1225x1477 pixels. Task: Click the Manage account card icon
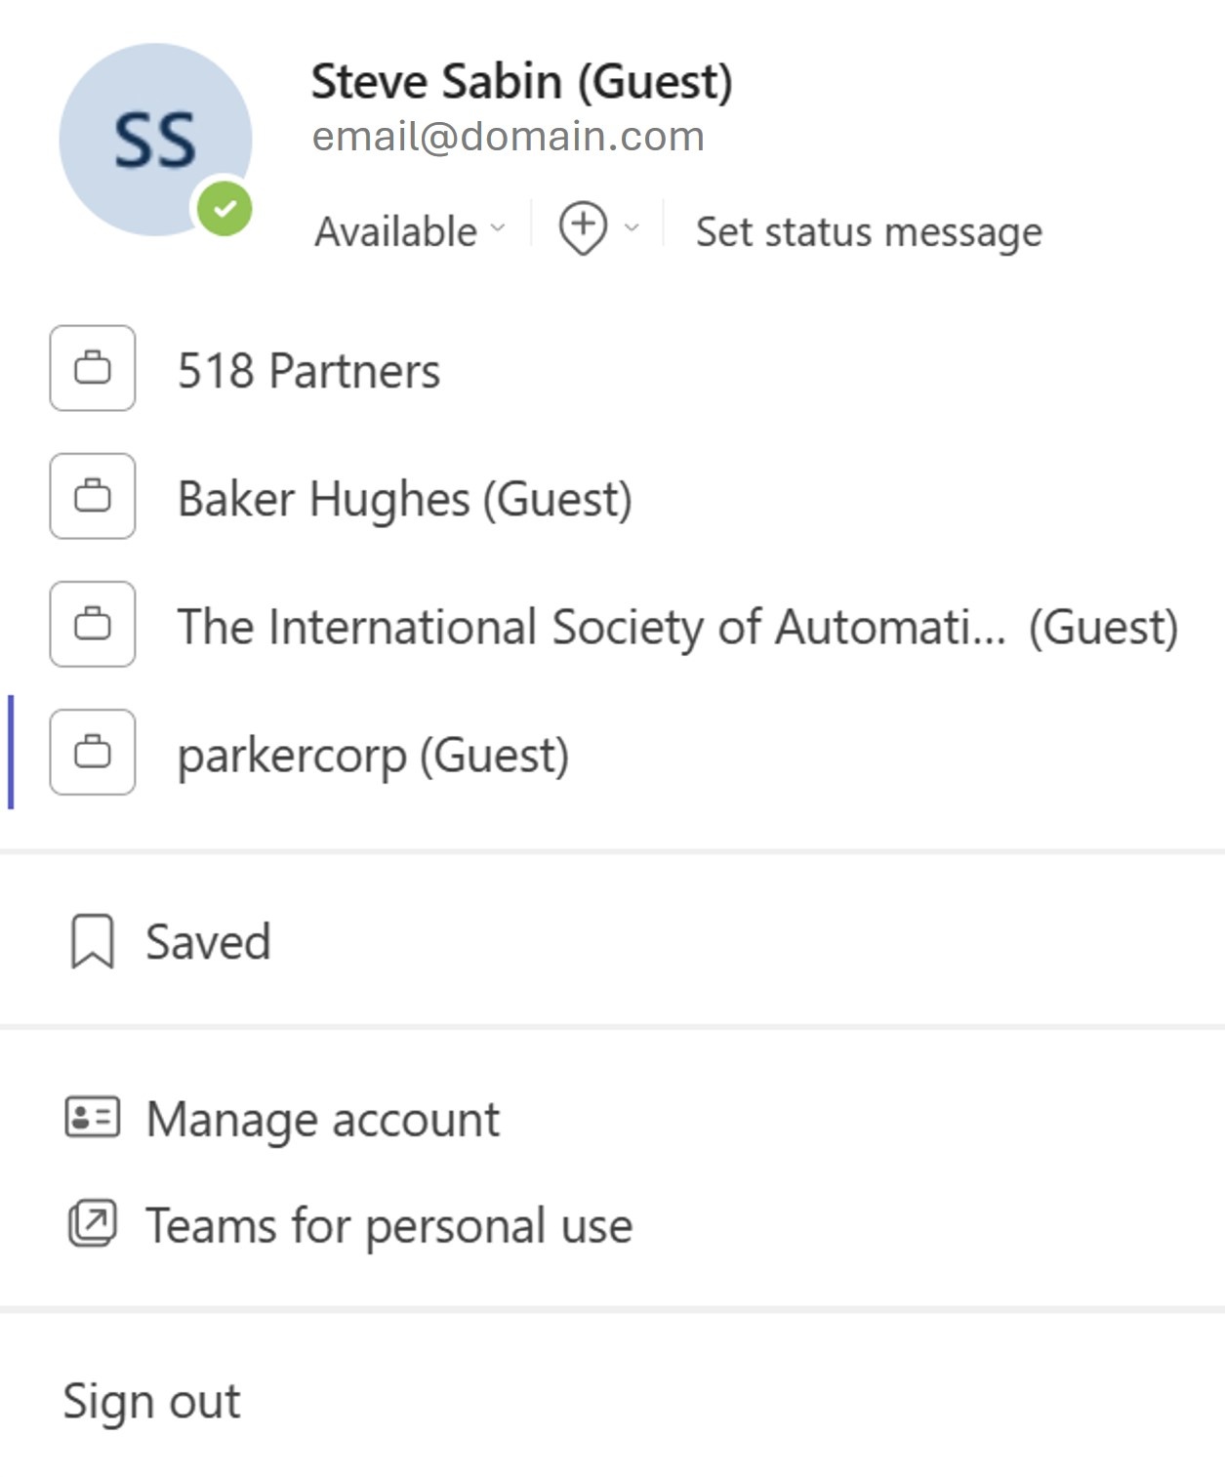click(x=93, y=1117)
